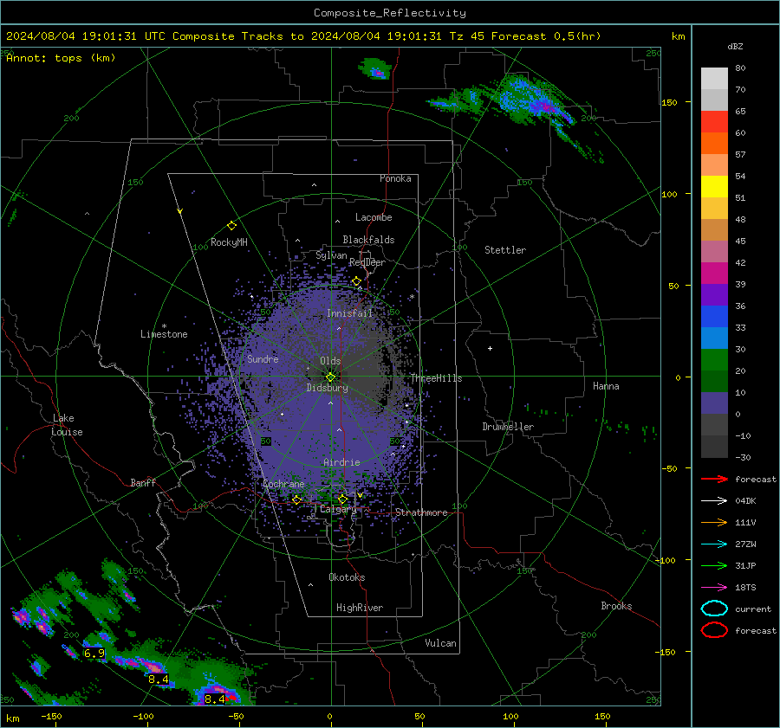Click the orange 111V arrow in legend

(x=714, y=522)
